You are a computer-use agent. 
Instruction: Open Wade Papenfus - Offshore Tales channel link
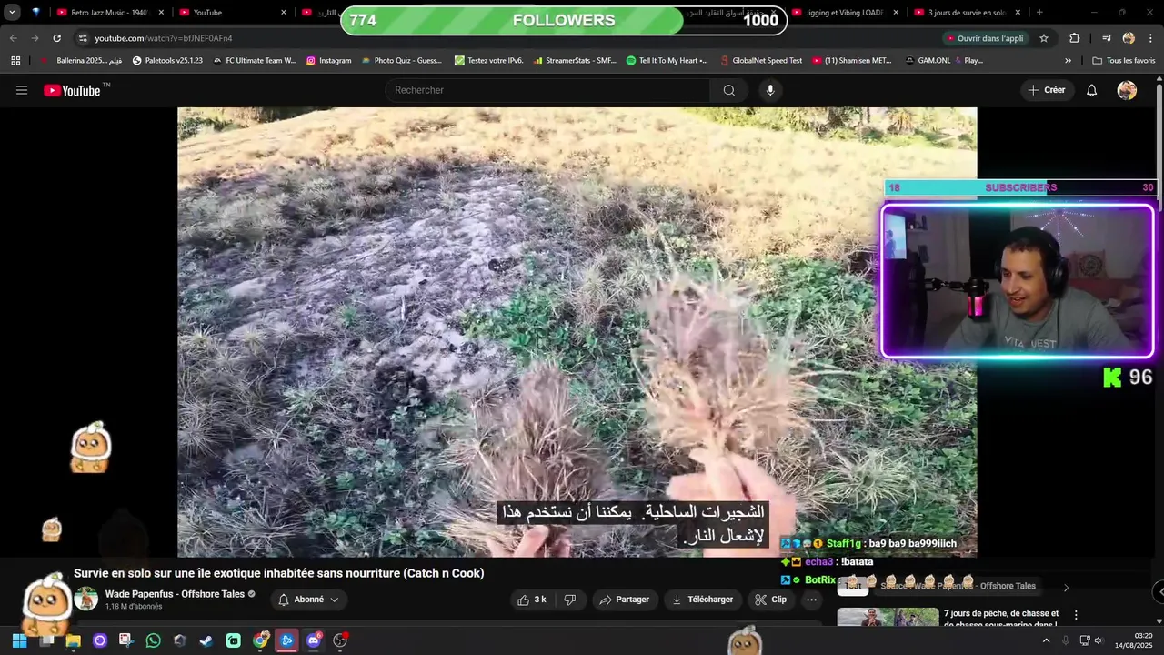coord(175,594)
